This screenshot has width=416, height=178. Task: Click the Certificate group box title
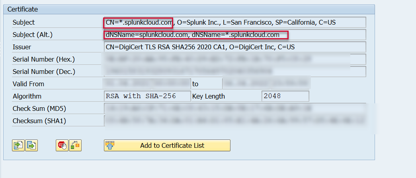pyautogui.click(x=23, y=9)
